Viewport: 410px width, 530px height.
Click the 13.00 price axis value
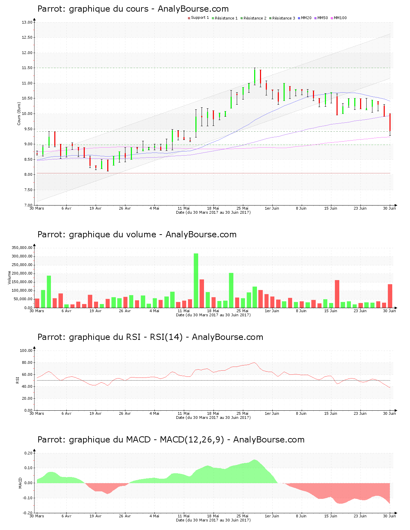point(27,23)
